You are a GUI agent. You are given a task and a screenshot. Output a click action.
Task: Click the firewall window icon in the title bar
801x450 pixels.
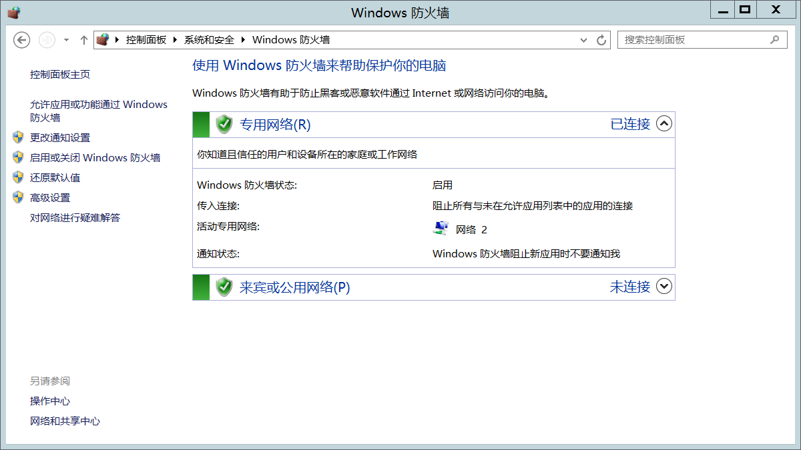pyautogui.click(x=13, y=12)
